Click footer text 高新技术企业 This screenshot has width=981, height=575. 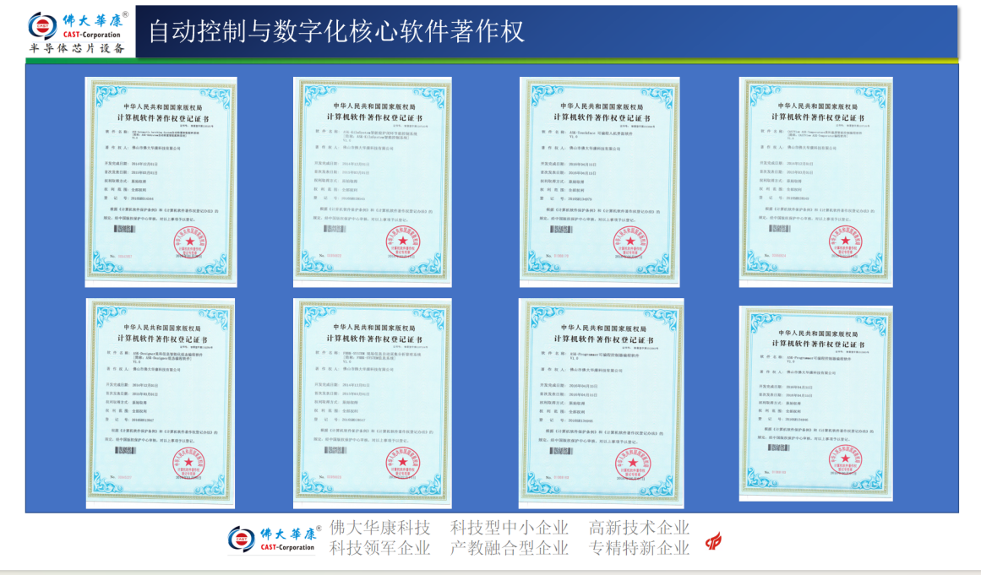(x=639, y=528)
